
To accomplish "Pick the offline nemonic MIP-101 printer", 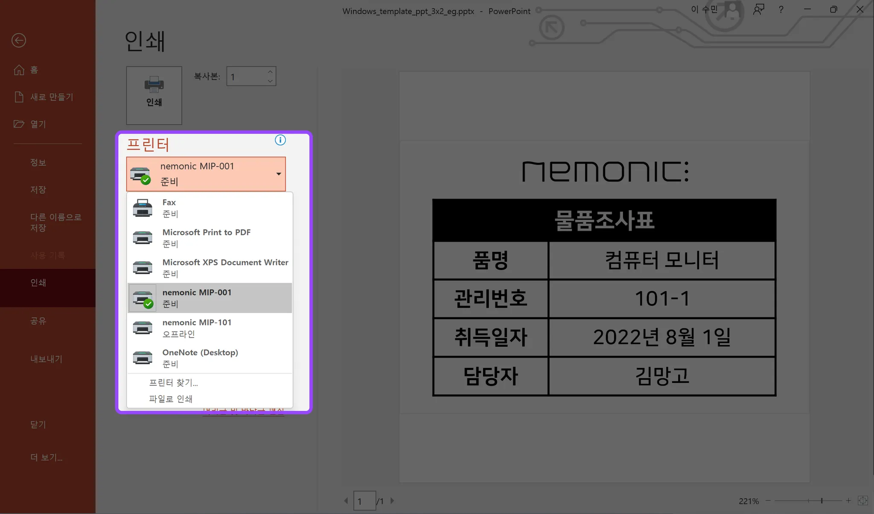I will click(210, 328).
